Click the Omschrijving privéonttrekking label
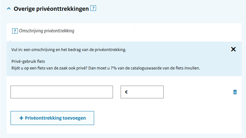Viewport: 246px width, 138px height. (47, 31)
